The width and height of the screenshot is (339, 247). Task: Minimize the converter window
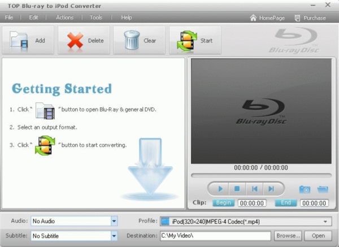313,5
